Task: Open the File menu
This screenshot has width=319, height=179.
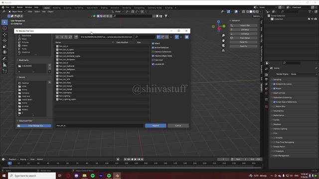Action: click(x=7, y=7)
